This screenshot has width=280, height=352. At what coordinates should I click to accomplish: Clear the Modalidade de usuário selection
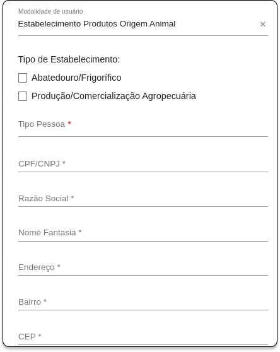[262, 24]
